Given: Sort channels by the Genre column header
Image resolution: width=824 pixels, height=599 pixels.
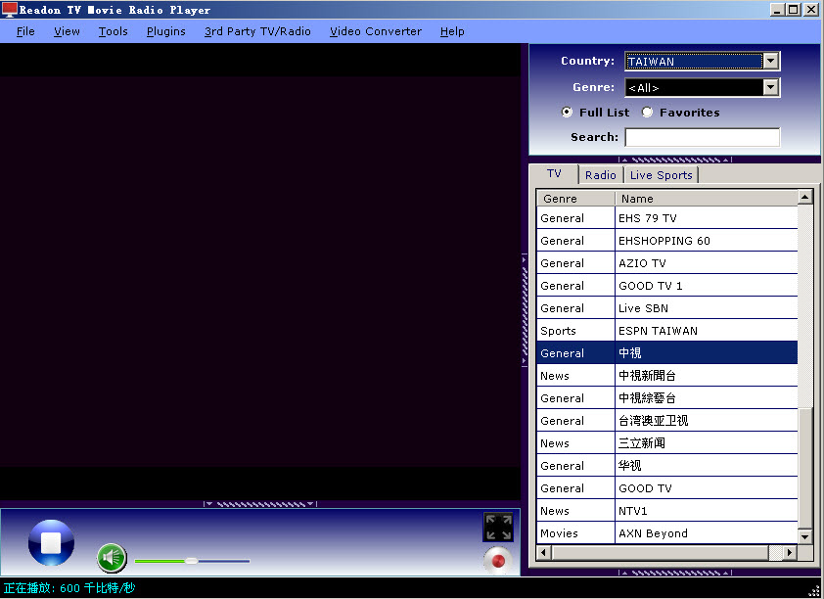Looking at the screenshot, I should 576,199.
